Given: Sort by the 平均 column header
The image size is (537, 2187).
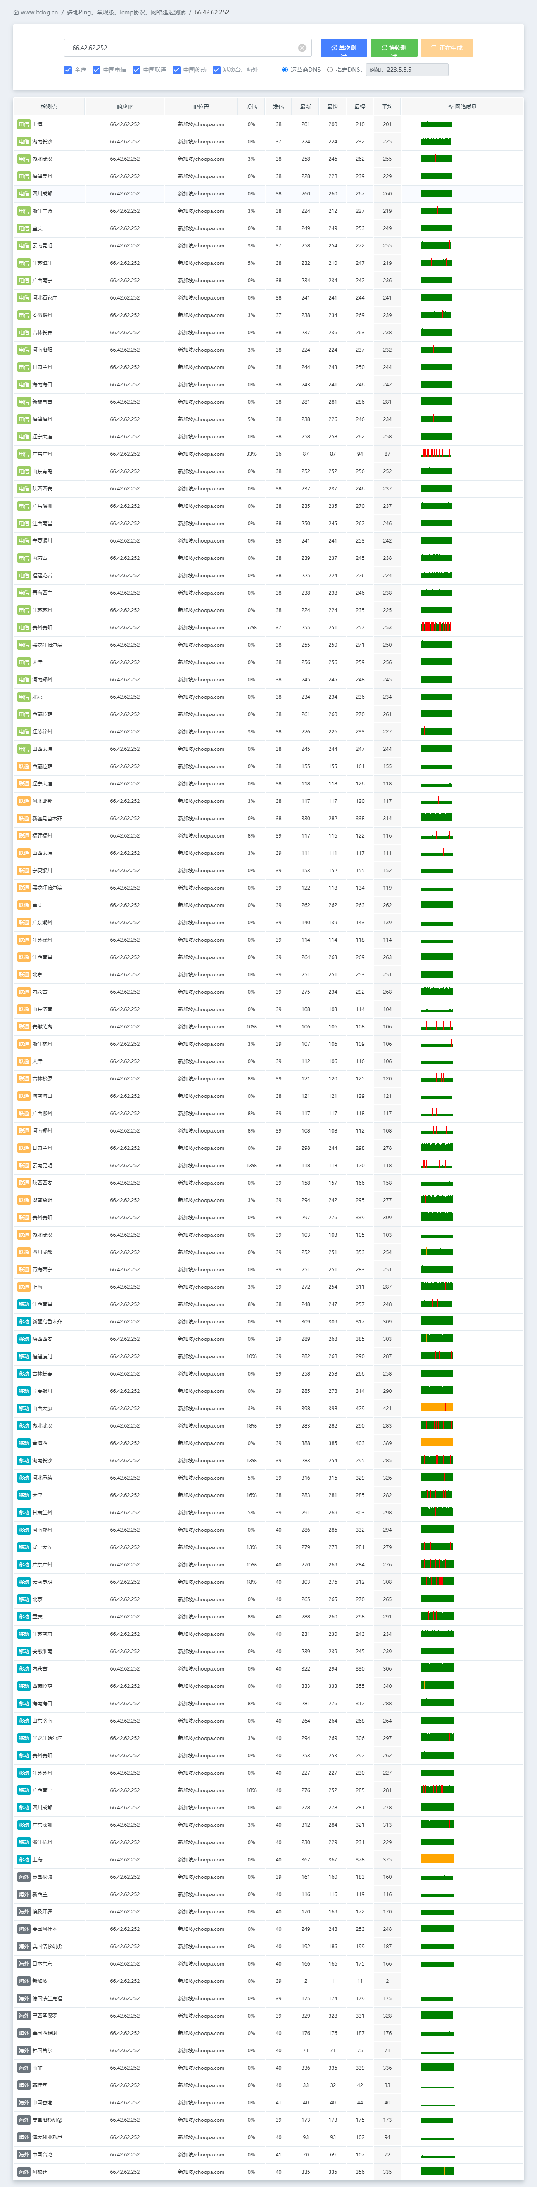Looking at the screenshot, I should pyautogui.click(x=387, y=107).
